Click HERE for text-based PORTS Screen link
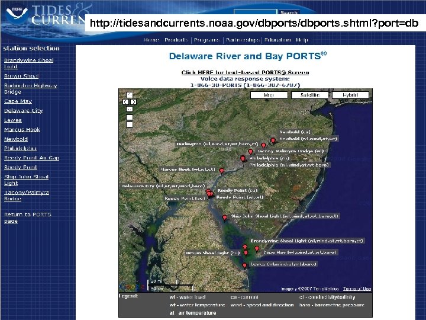 [245, 72]
